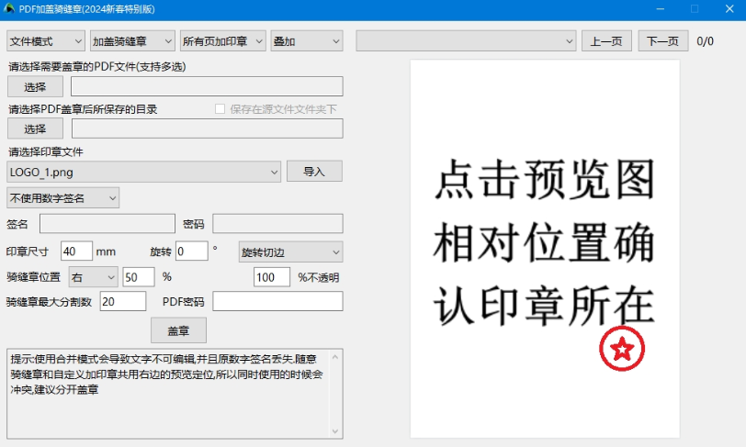Click the preview page showing 点击预览图
This screenshot has width=746, height=447.
click(545, 249)
